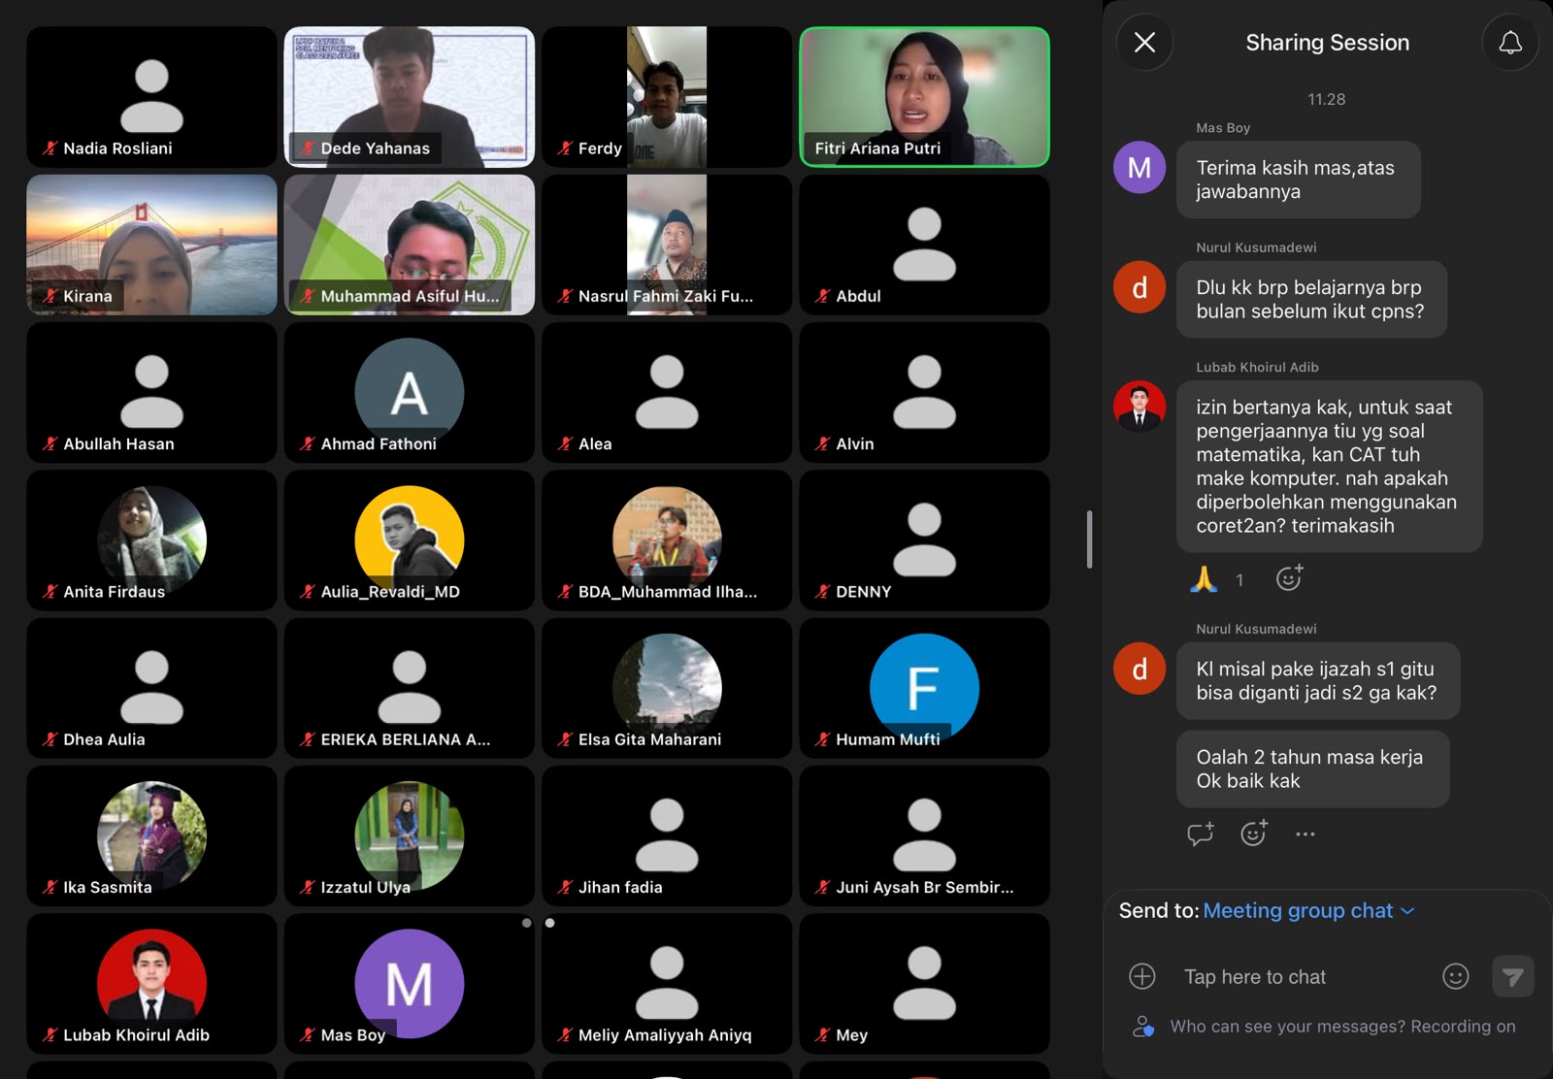This screenshot has width=1553, height=1079.
Task: Select Muhammad Asiful Hu... video tile
Action: point(409,245)
